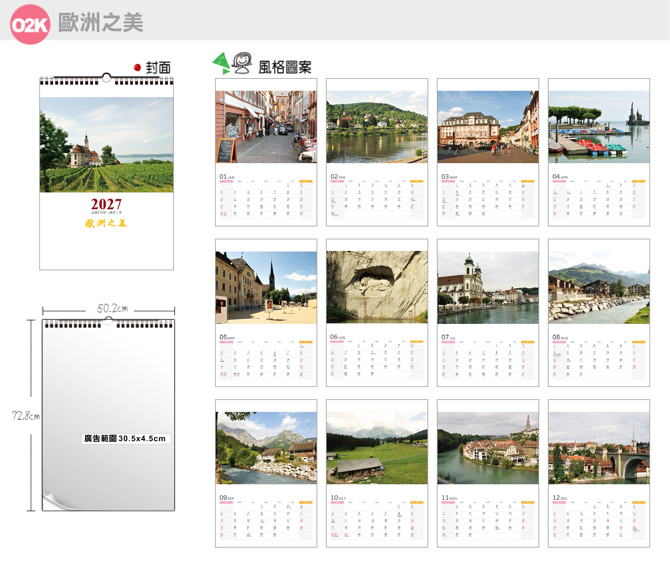Click the pink 02K circle badge

pos(30,25)
